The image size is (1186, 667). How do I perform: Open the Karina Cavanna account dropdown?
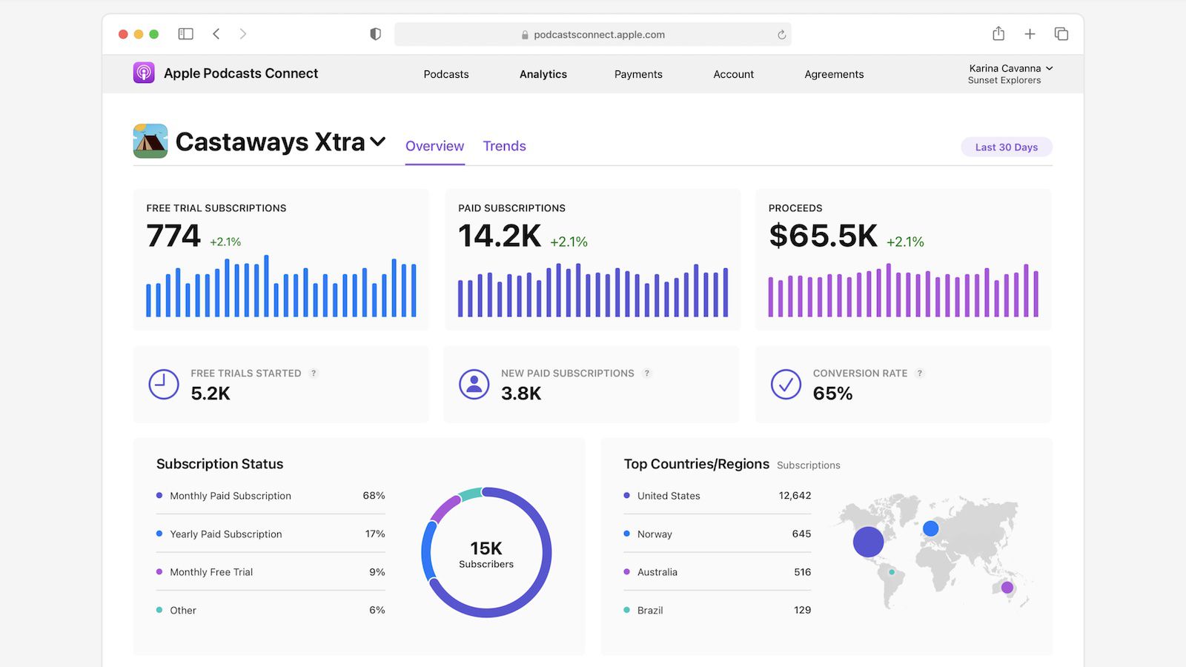[1010, 68]
